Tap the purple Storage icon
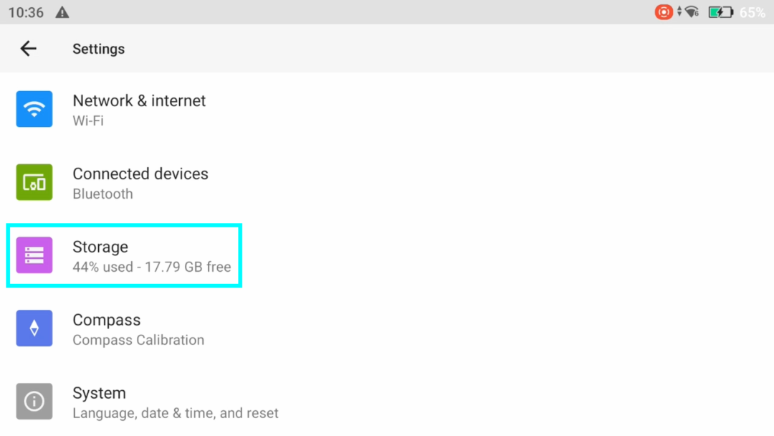Screen dimensions: 774x436 (x=34, y=255)
